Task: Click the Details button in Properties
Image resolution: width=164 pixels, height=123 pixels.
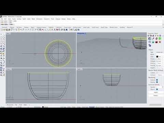Action: [x=155, y=95]
